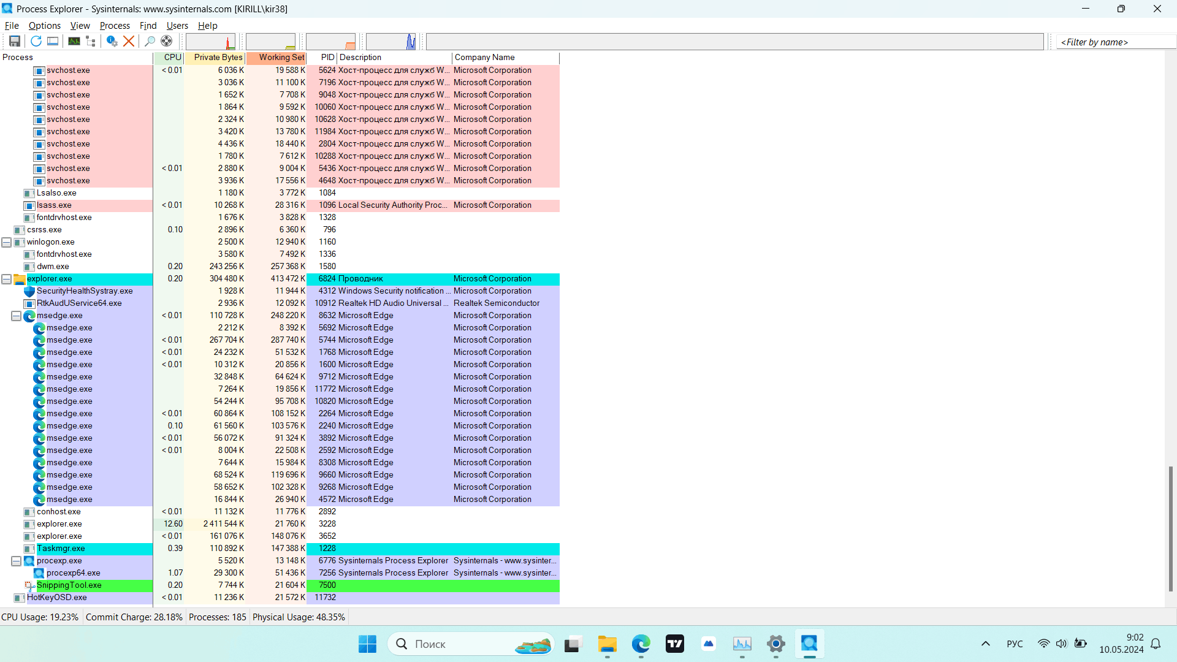Image resolution: width=1177 pixels, height=662 pixels.
Task: Open Microsoft Edge from taskbar
Action: point(641,644)
